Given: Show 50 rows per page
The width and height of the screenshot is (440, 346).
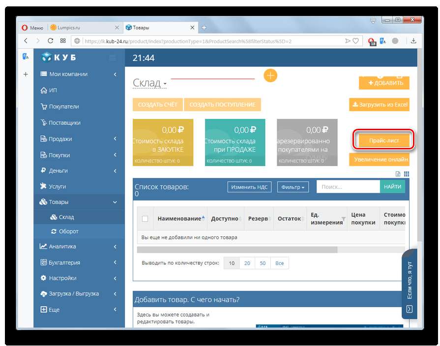Looking at the screenshot, I should click(263, 263).
